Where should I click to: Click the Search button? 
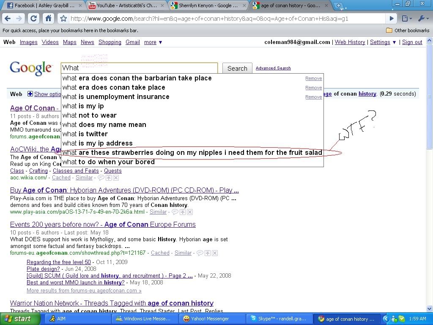point(237,68)
